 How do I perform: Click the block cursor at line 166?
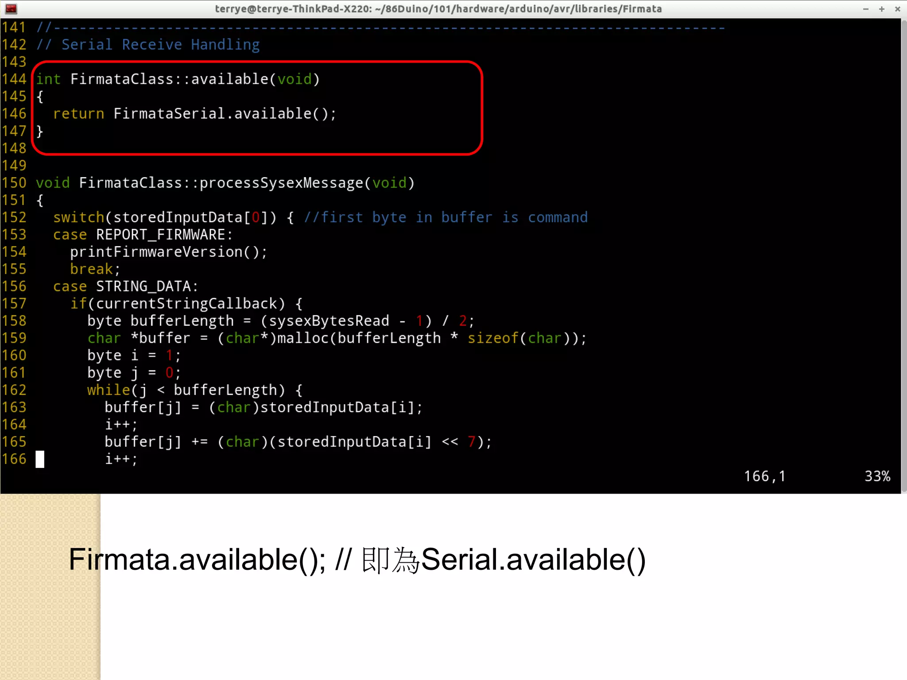40,459
